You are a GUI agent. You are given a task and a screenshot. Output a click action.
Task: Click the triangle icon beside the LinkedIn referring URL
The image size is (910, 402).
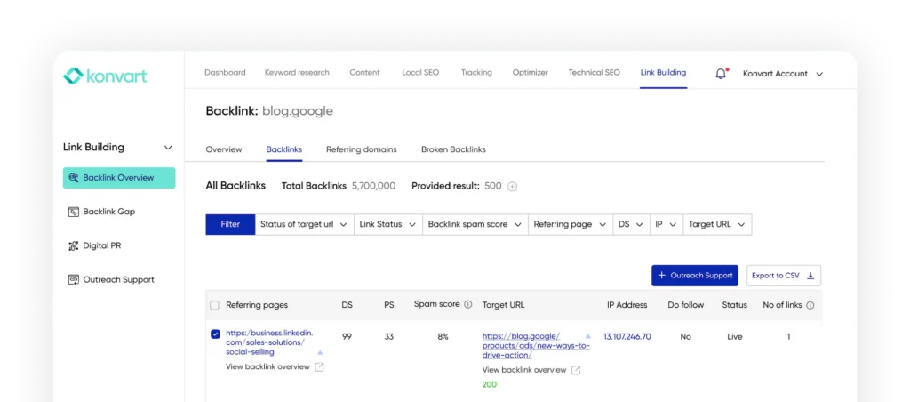320,352
